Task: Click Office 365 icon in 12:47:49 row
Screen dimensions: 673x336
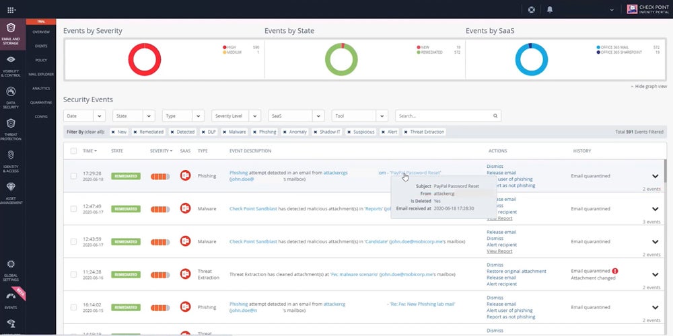Action: click(x=186, y=209)
